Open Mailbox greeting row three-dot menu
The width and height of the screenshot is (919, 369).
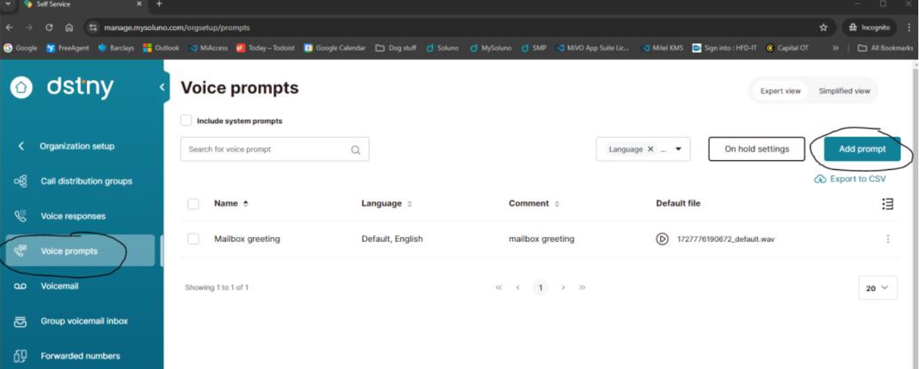(888, 239)
